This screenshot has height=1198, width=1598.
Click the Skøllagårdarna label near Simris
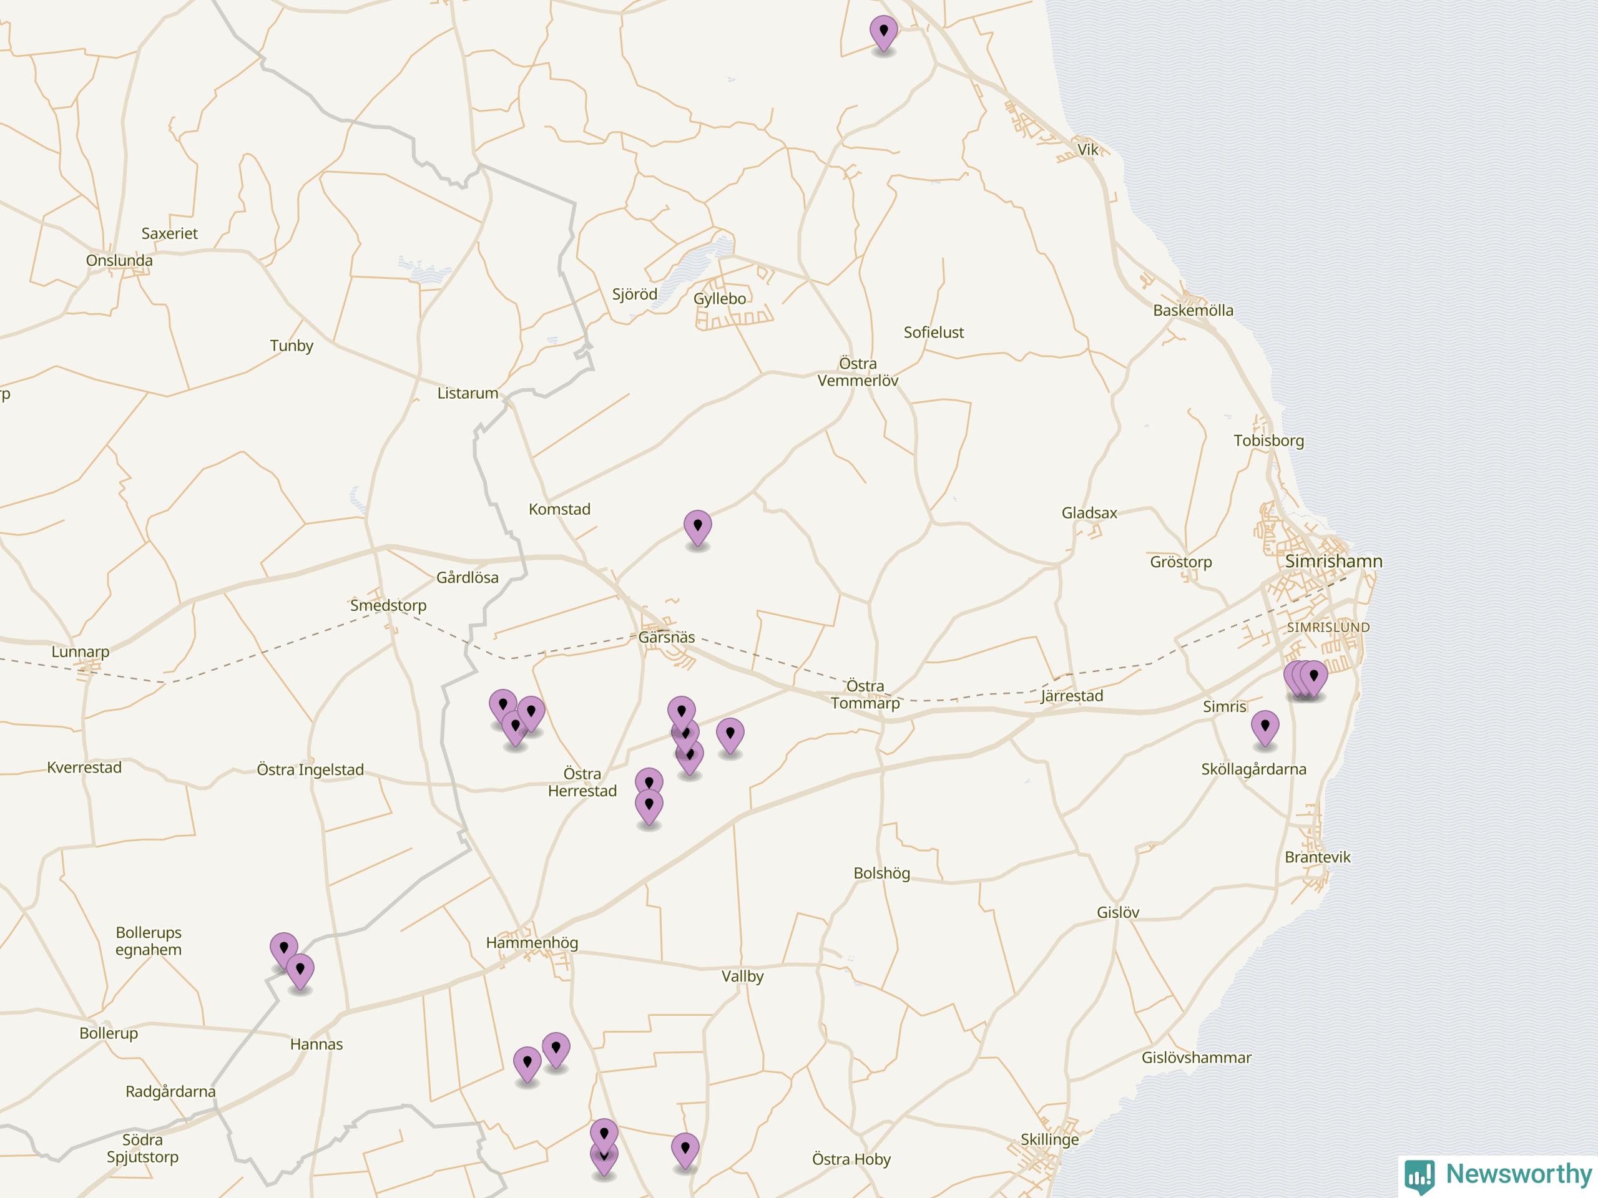coord(1254,769)
